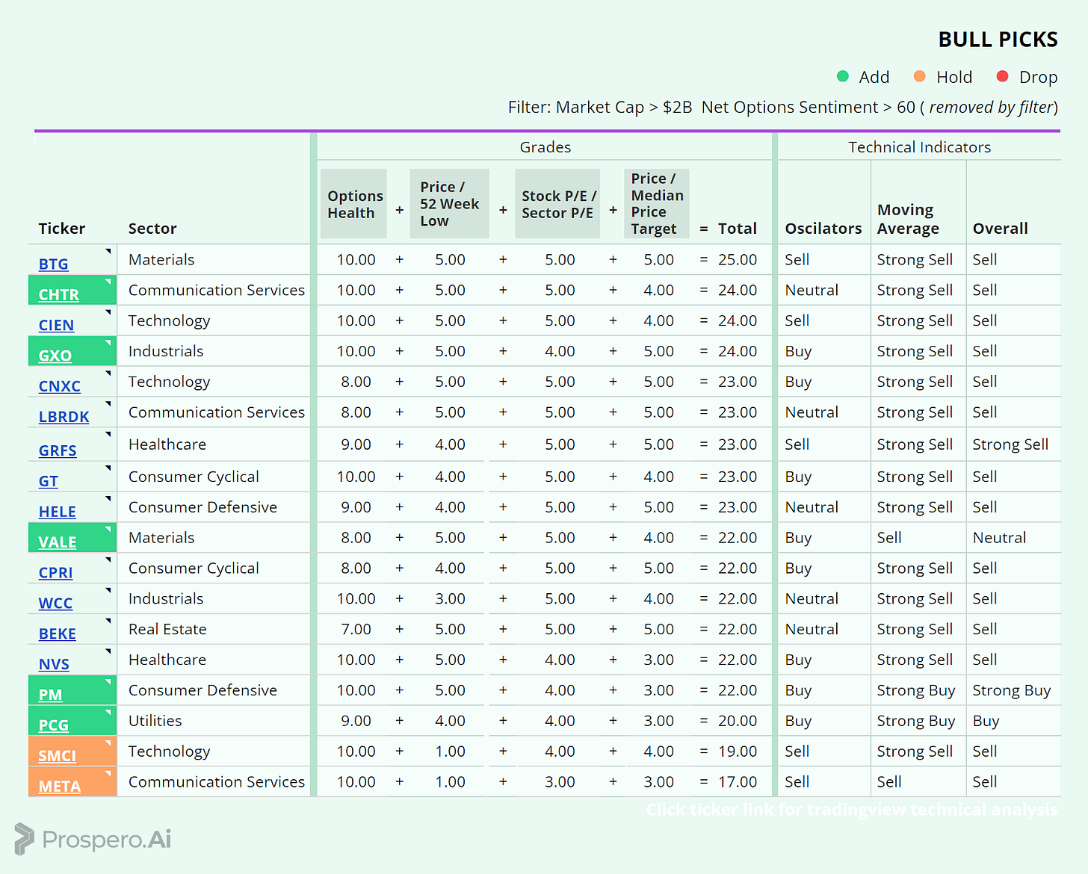Click the BULL PICKS title
This screenshot has height=874, width=1088.
998,40
